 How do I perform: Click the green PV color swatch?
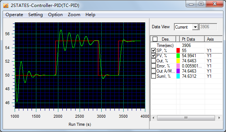178,56
